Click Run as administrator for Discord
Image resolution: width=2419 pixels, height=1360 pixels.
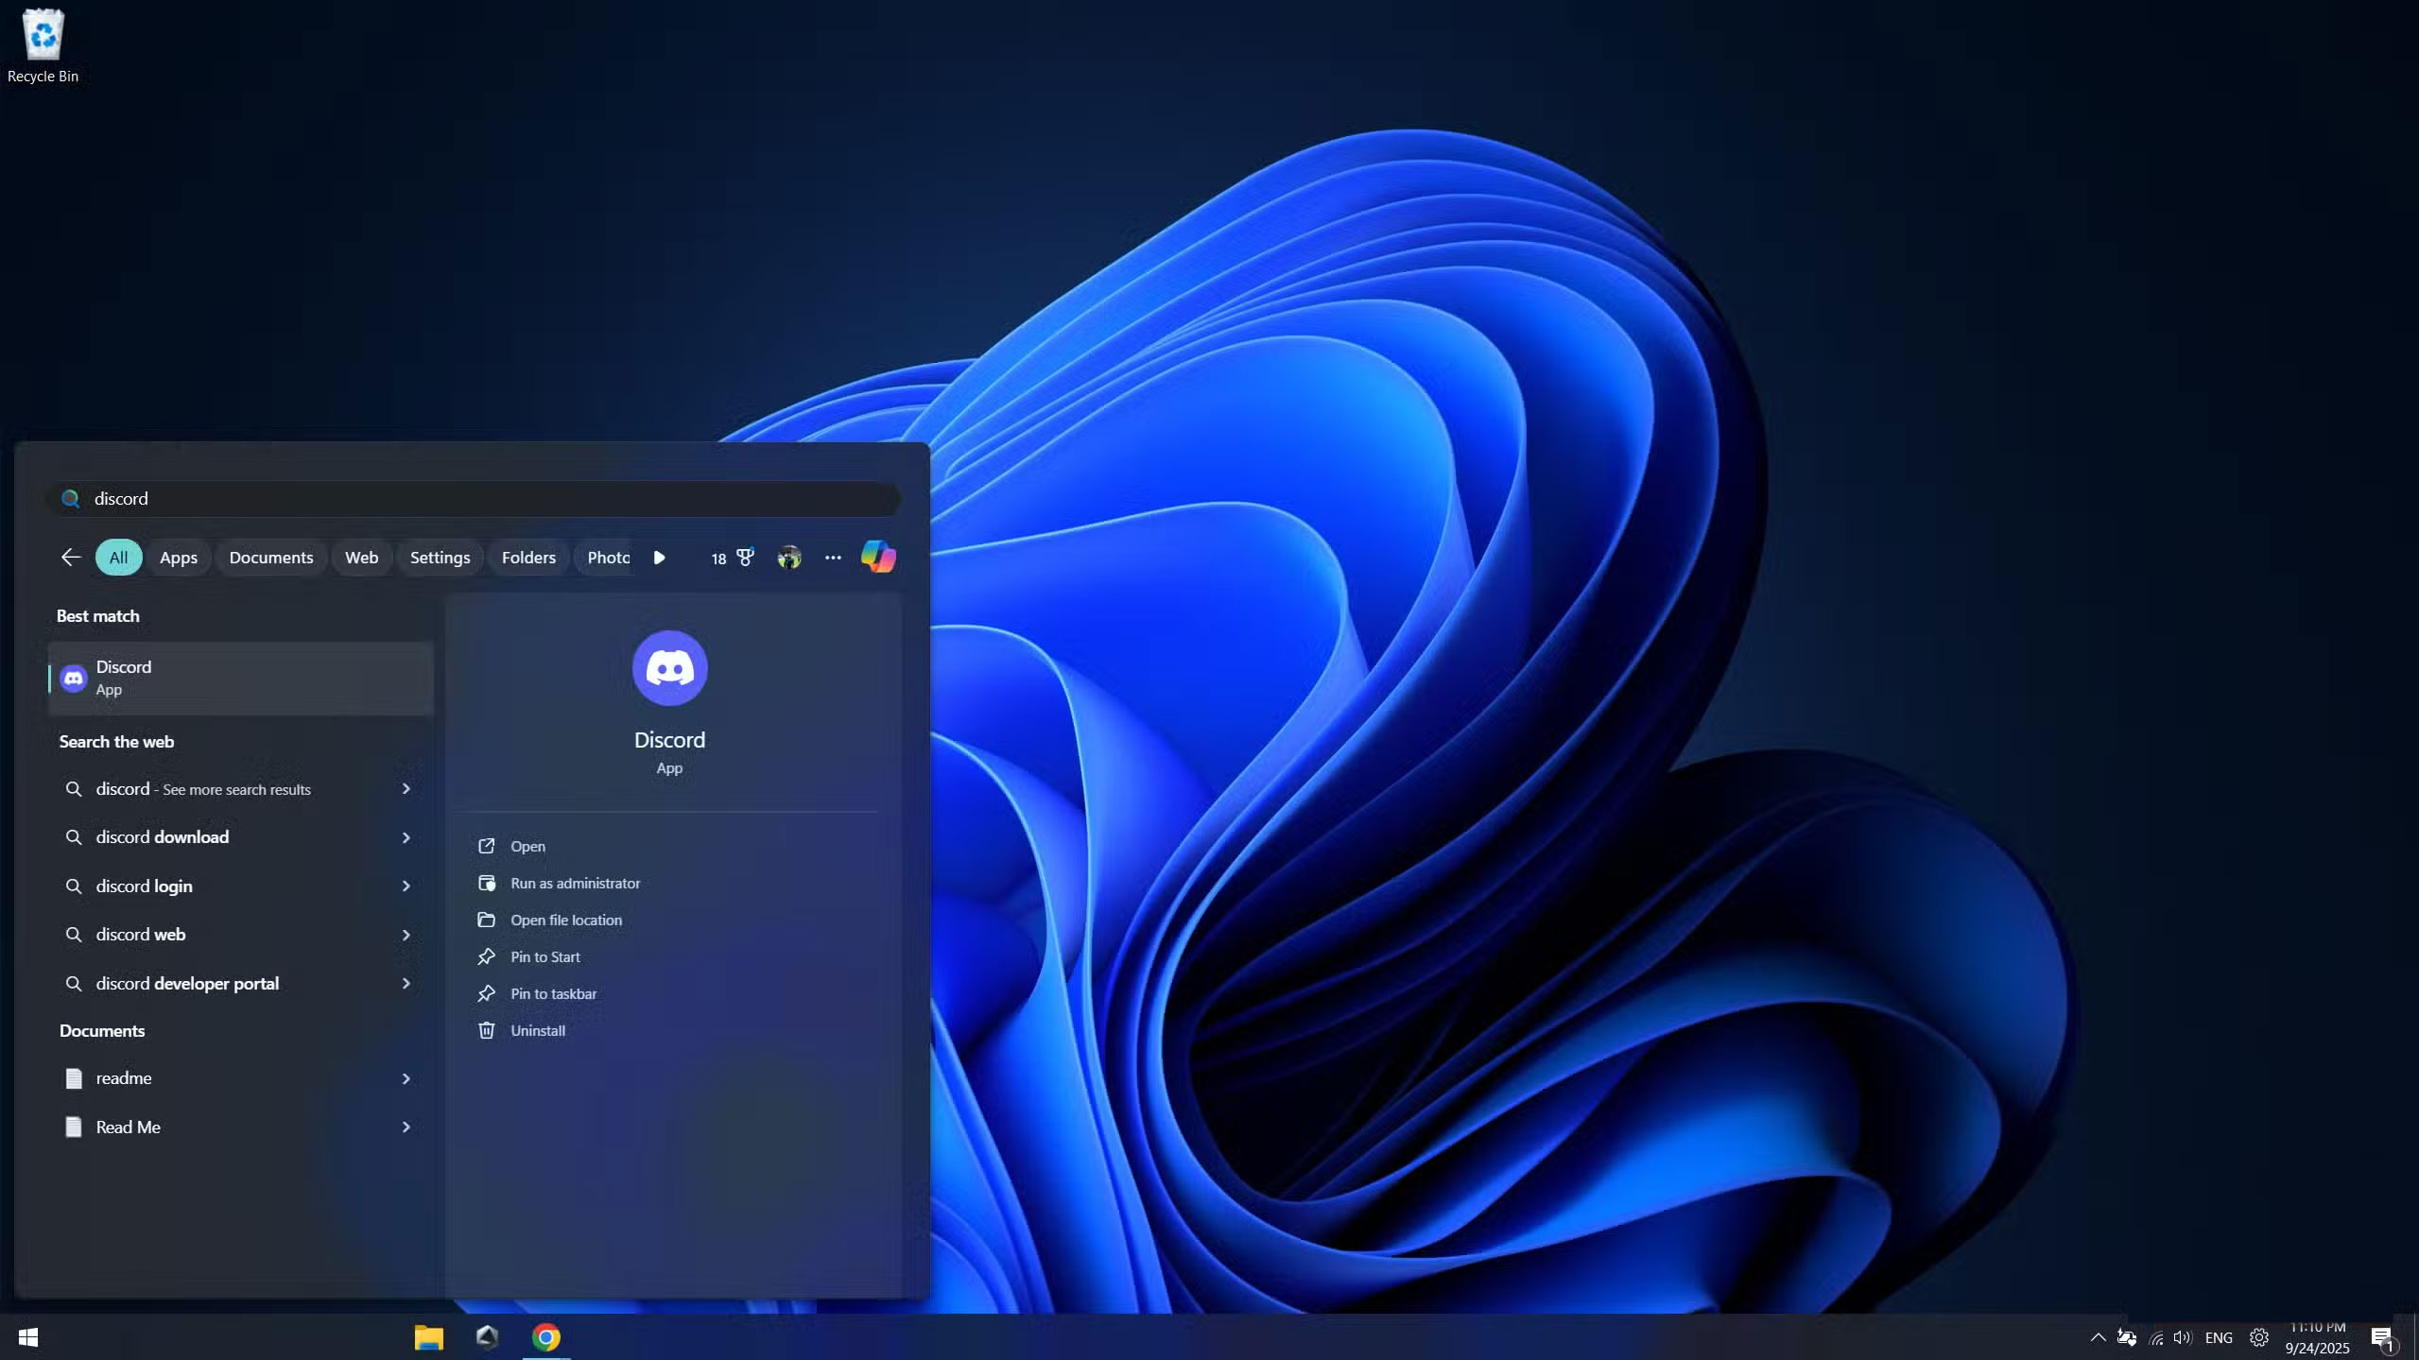tap(574, 883)
